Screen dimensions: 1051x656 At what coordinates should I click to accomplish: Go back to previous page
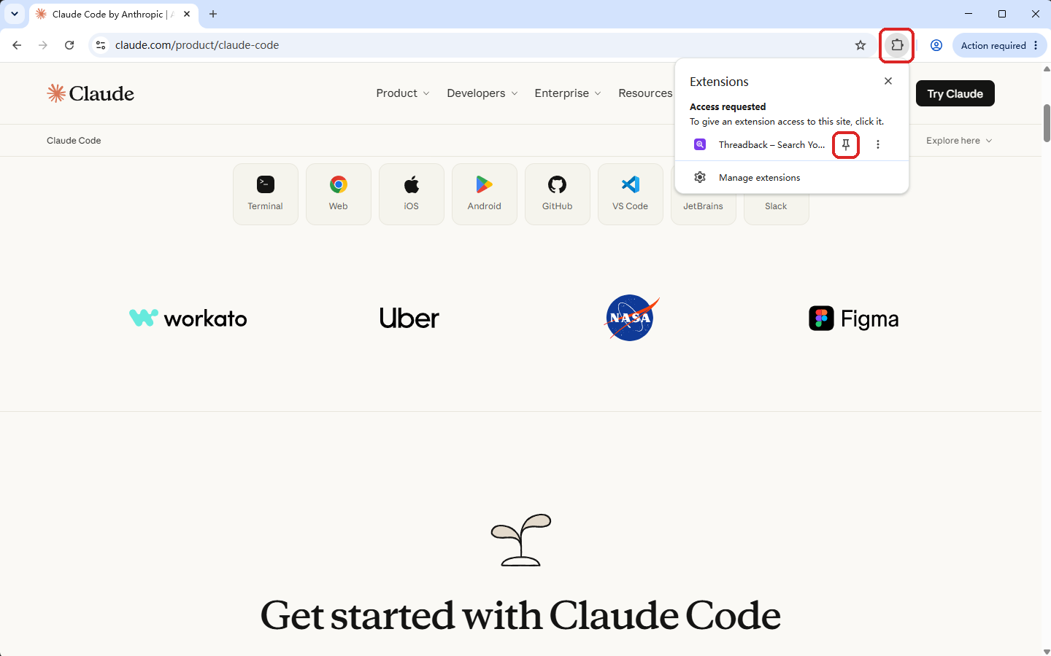pos(17,45)
